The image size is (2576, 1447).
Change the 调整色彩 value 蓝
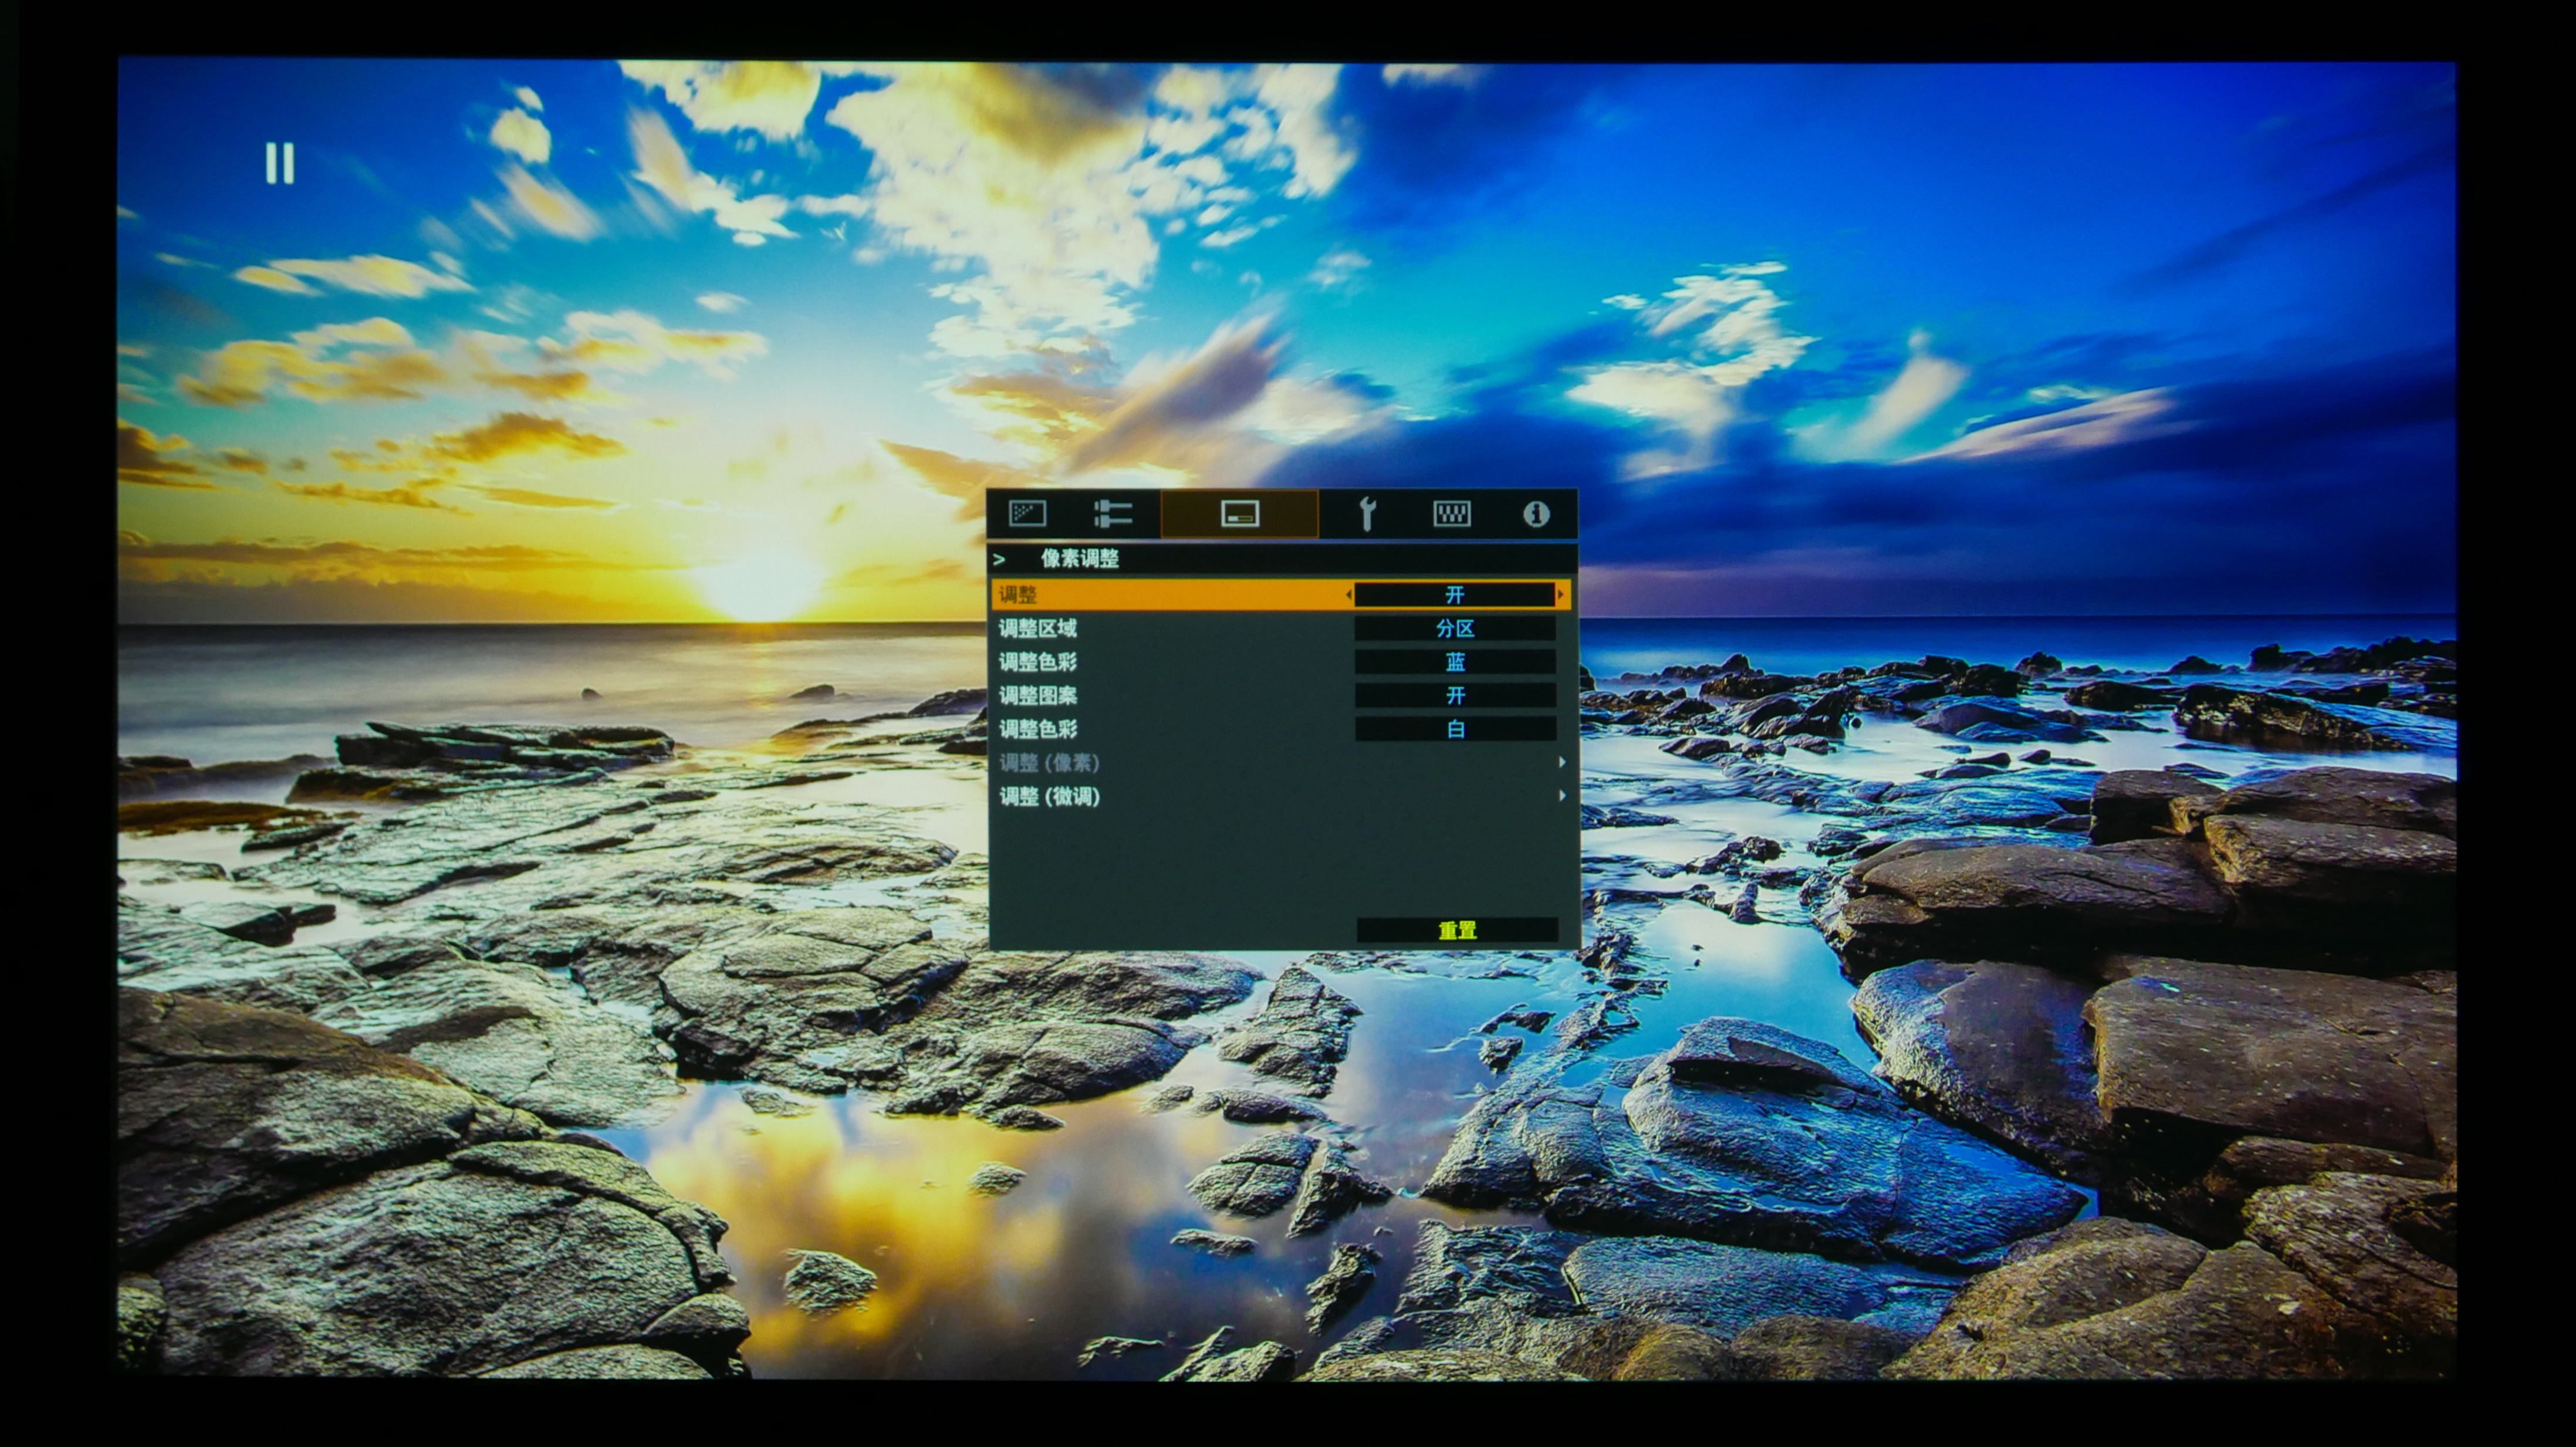tap(1455, 662)
